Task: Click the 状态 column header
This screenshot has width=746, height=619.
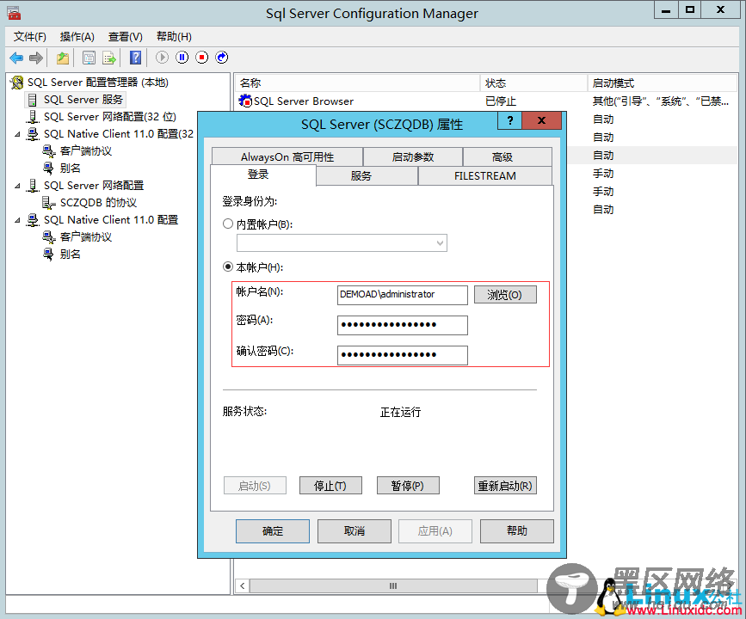Action: point(533,83)
